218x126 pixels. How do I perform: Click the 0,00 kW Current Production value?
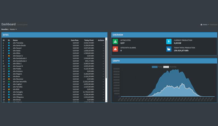tap(178, 43)
